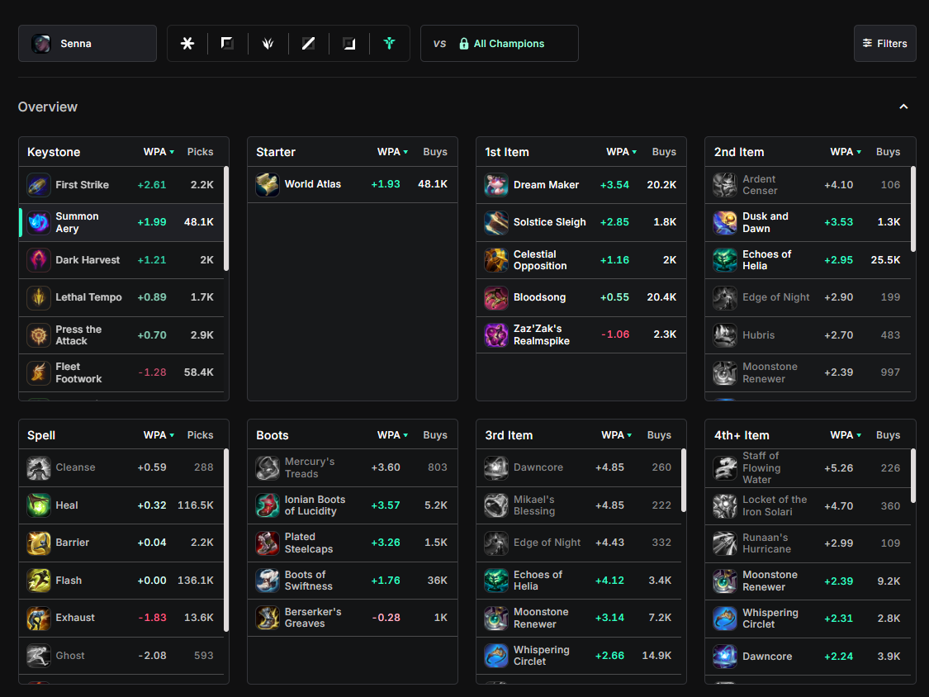Choose the bottom lane role icon
Viewport: 929px width, 697px height.
pos(349,43)
